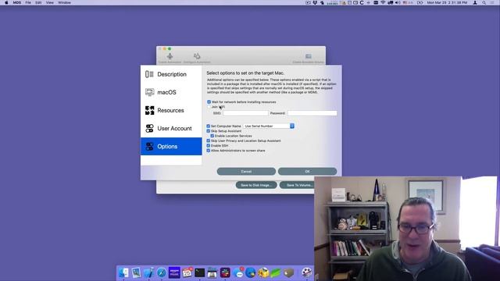Click the user account menu bar icon
The width and height of the screenshot is (500, 281).
pyautogui.click(x=475, y=2)
